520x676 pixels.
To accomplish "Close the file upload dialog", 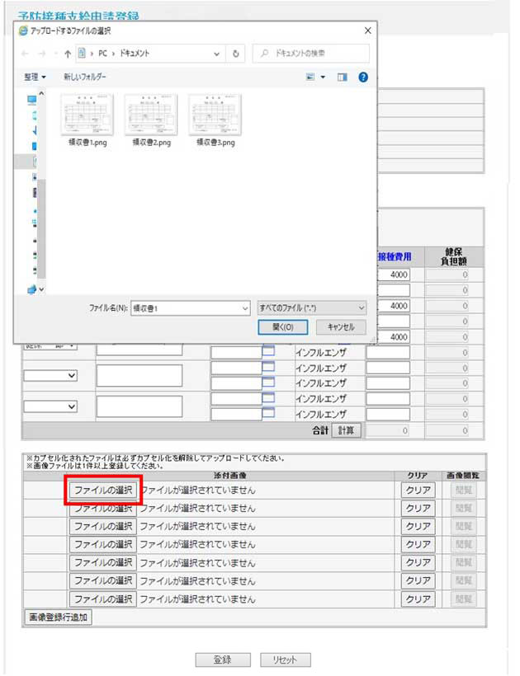I will tap(367, 31).
